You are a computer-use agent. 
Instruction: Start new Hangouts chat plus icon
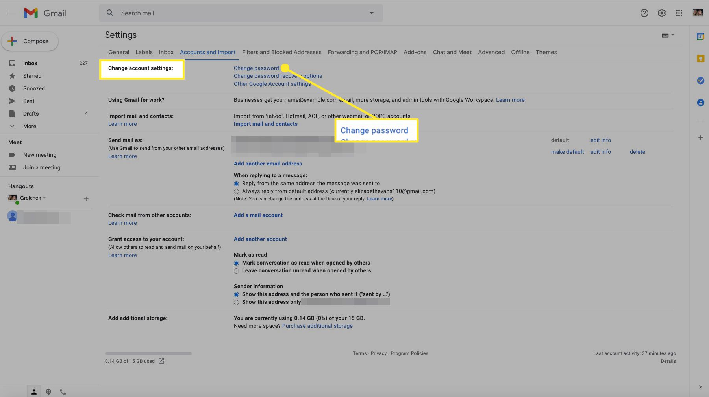pos(86,199)
